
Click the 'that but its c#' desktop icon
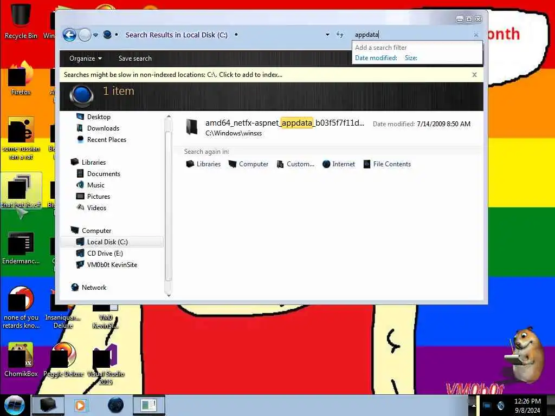21,191
